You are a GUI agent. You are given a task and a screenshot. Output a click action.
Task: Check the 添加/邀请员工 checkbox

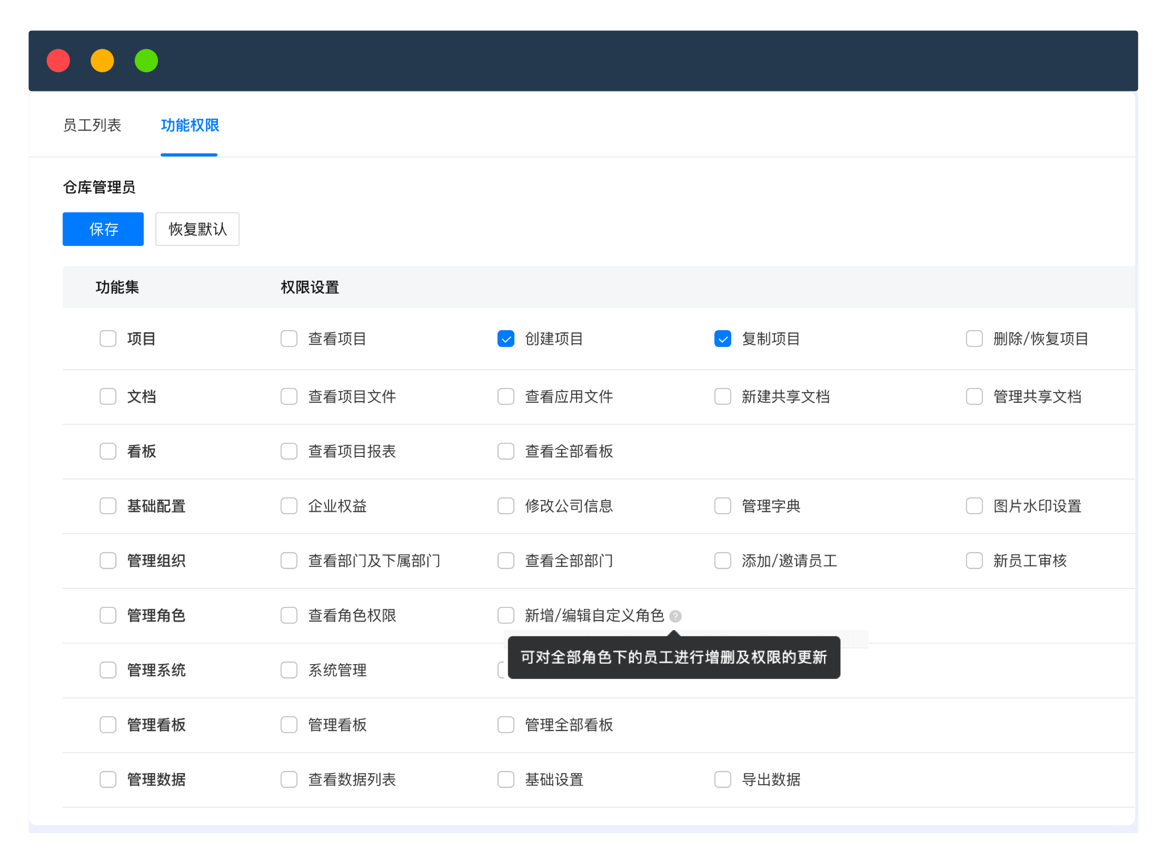click(x=722, y=561)
